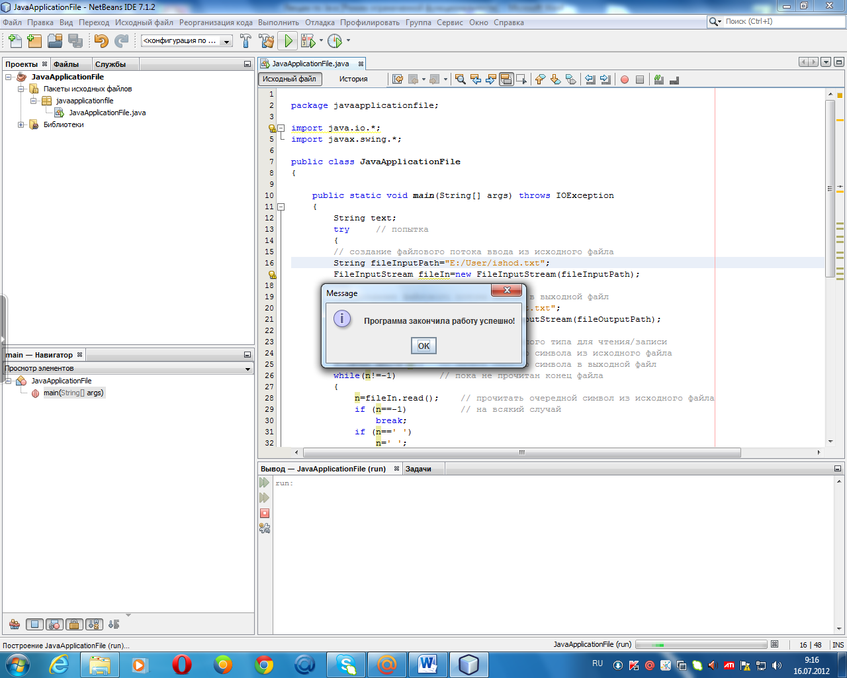Toggle highlight search results in editor toolbar
Image resolution: width=847 pixels, height=678 pixels.
pos(506,79)
